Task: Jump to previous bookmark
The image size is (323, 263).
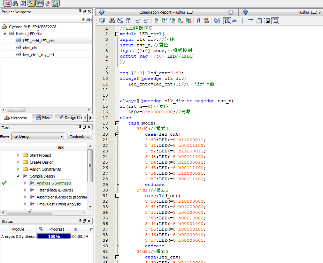Action: (x=172, y=21)
